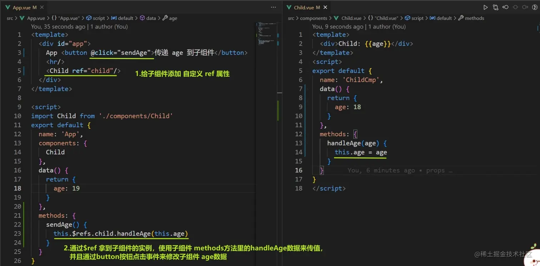
Task: Open the Child.vue file breadcrumb with Vue icon
Action: tap(347, 18)
